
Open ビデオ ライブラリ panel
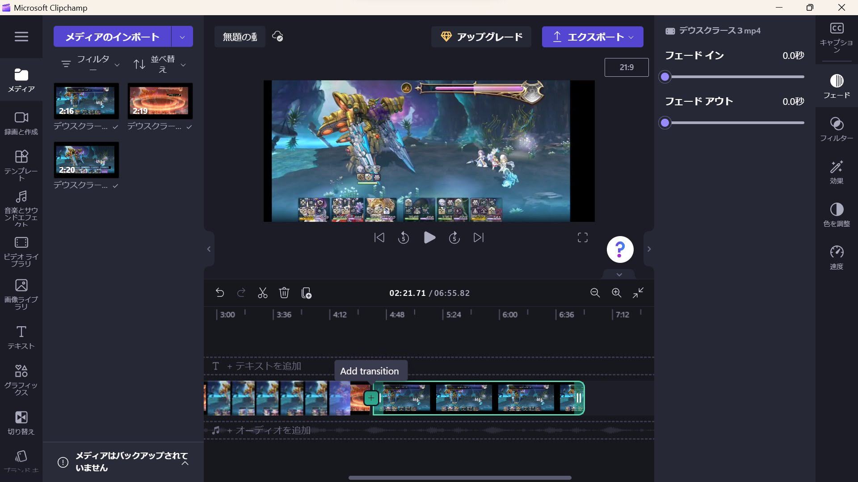coord(21,252)
